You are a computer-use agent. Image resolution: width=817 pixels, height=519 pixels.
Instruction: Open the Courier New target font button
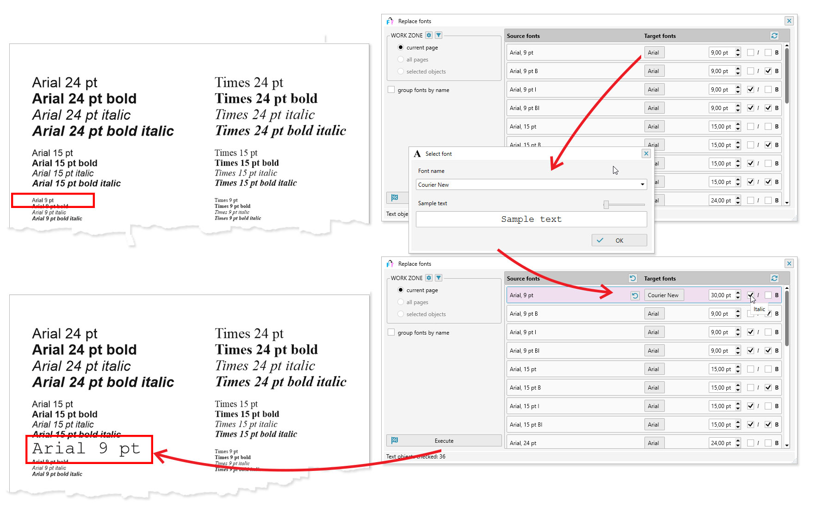pyautogui.click(x=664, y=295)
